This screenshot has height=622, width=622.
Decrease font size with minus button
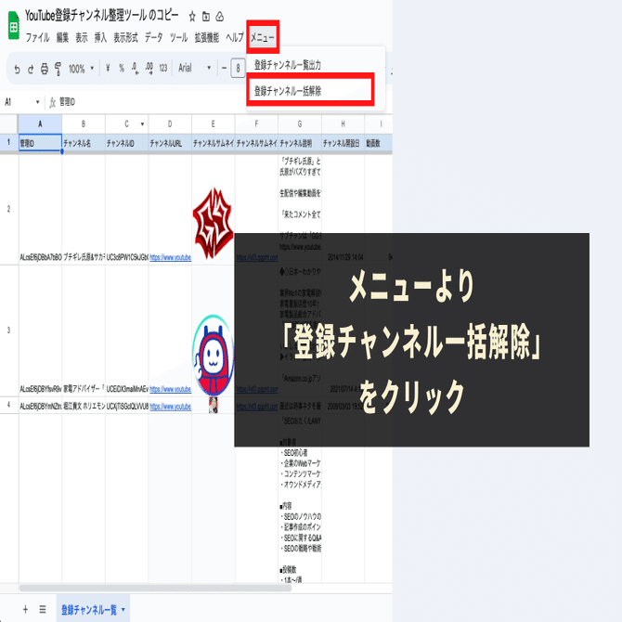(x=224, y=68)
